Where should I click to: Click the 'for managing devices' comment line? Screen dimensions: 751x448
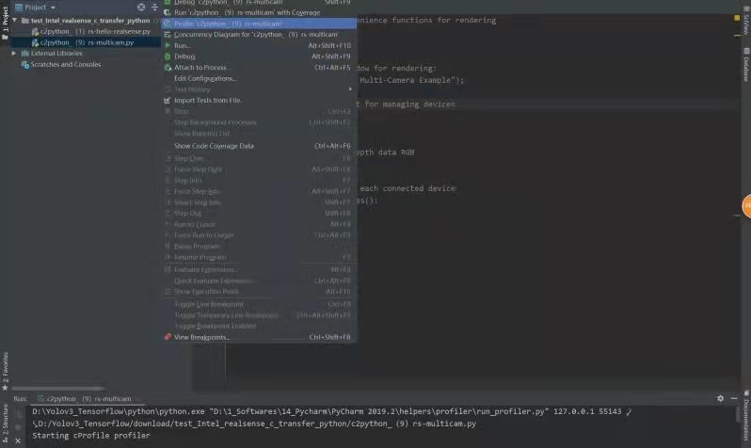click(406, 104)
